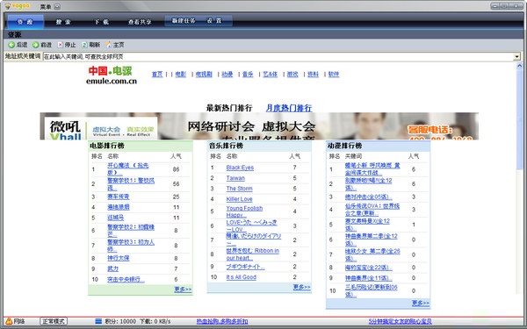Click the page vertical scrollbar thumb
This screenshot has width=527, height=329.
tap(520, 119)
